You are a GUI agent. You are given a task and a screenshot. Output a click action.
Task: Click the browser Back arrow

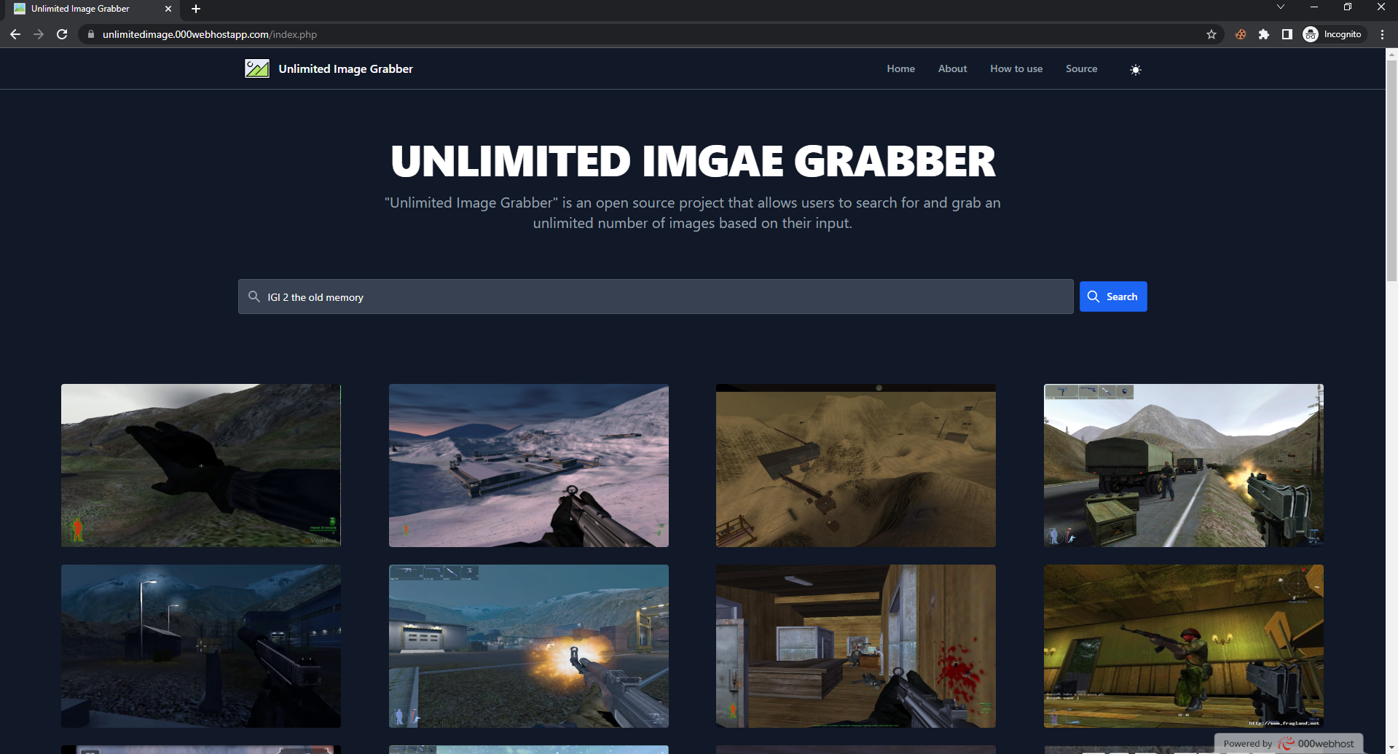point(15,34)
